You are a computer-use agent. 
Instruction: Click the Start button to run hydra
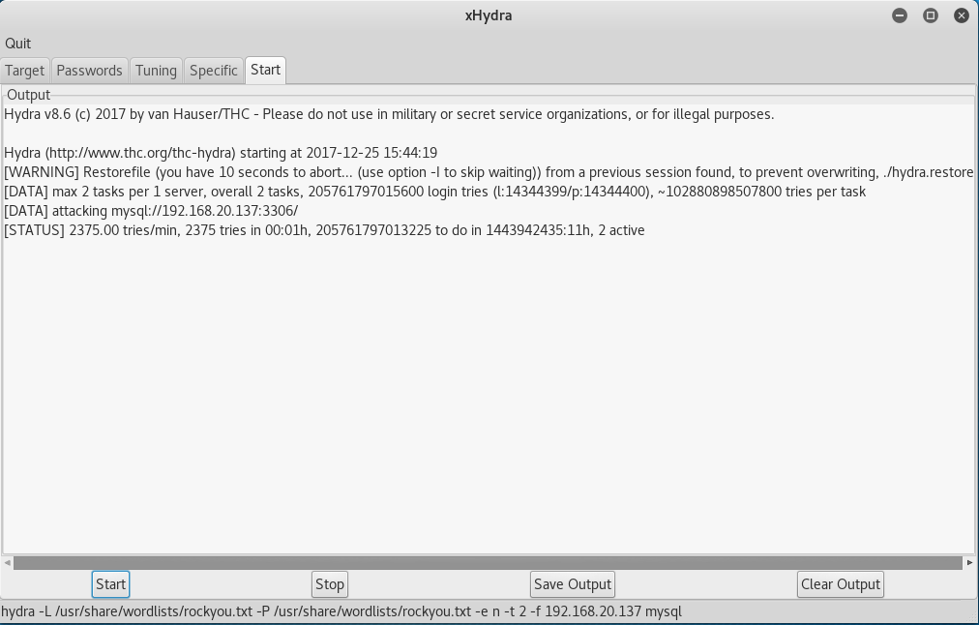110,584
